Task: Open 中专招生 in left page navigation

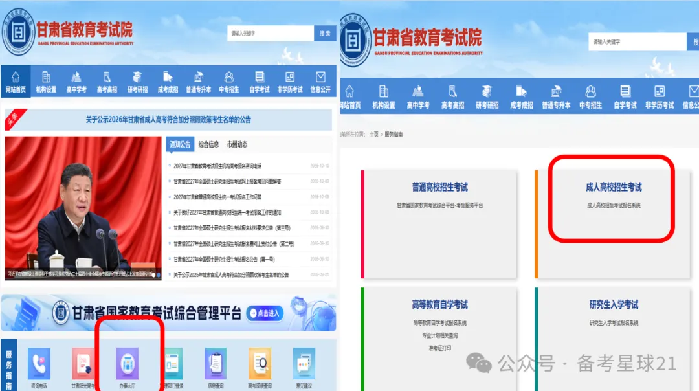Action: 228,82
